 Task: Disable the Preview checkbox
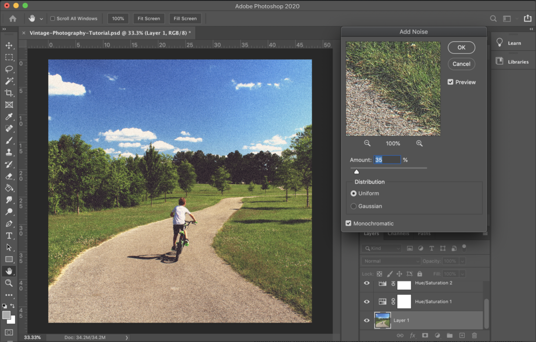click(450, 82)
